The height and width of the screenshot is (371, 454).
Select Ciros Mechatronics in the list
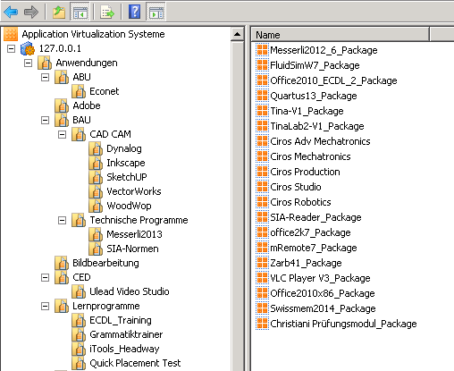tap(310, 156)
